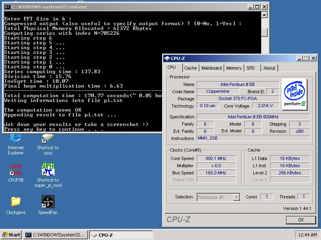Open the Shortcut to cpuz desktop icon
Viewport: 321px width, 240px height.
click(x=48, y=144)
